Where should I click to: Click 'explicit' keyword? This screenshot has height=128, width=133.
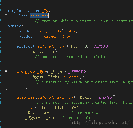click(x=25, y=46)
